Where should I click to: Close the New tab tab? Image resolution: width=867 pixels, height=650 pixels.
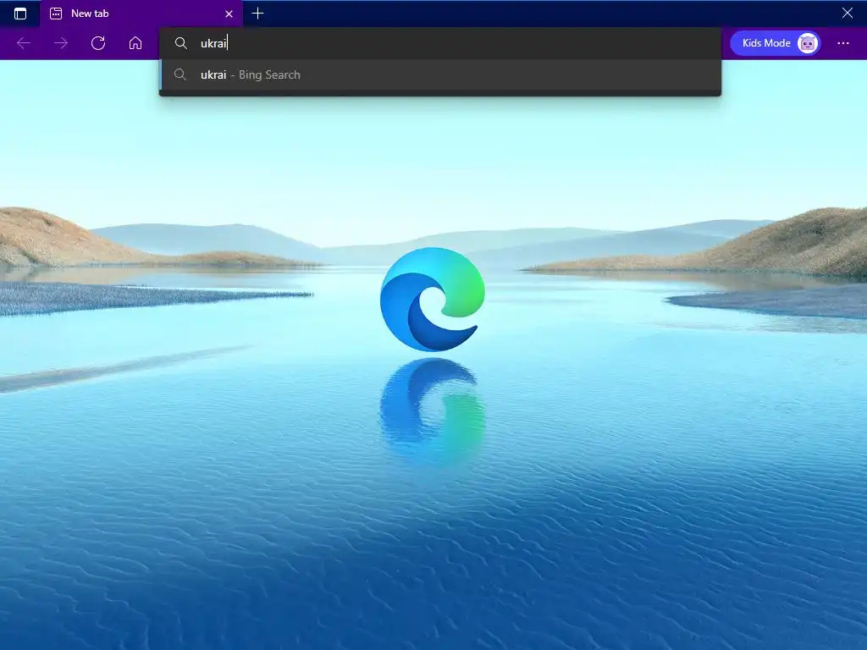point(229,14)
